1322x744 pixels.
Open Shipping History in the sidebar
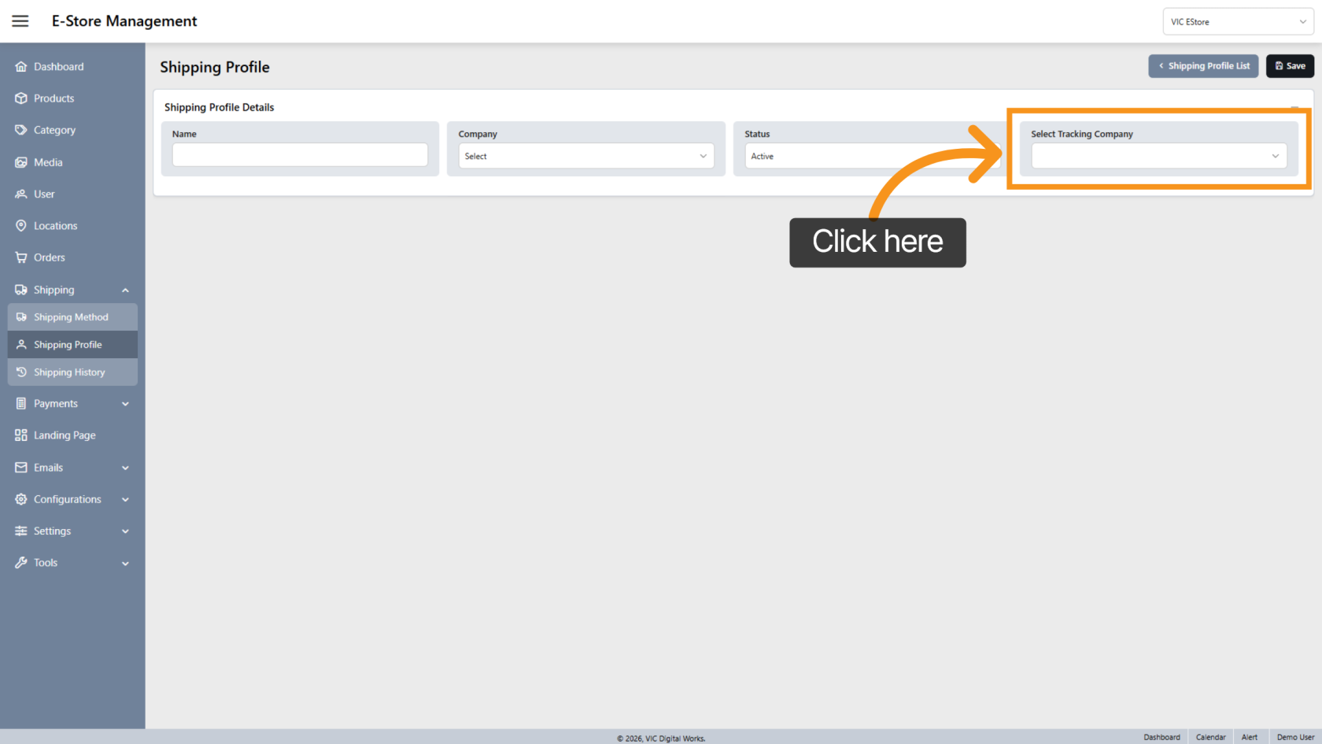coord(69,372)
